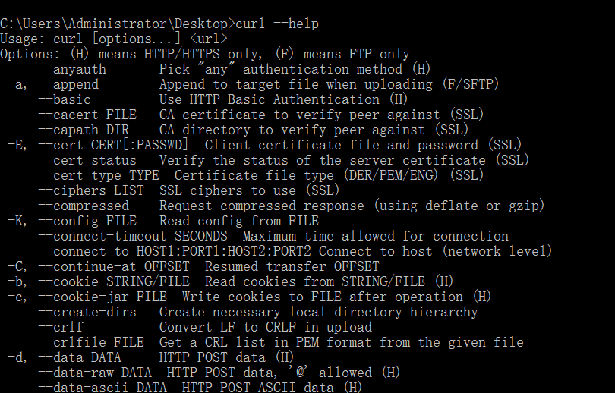615x393 pixels.
Task: Click the --data-raw DATA option
Action: click(94, 373)
